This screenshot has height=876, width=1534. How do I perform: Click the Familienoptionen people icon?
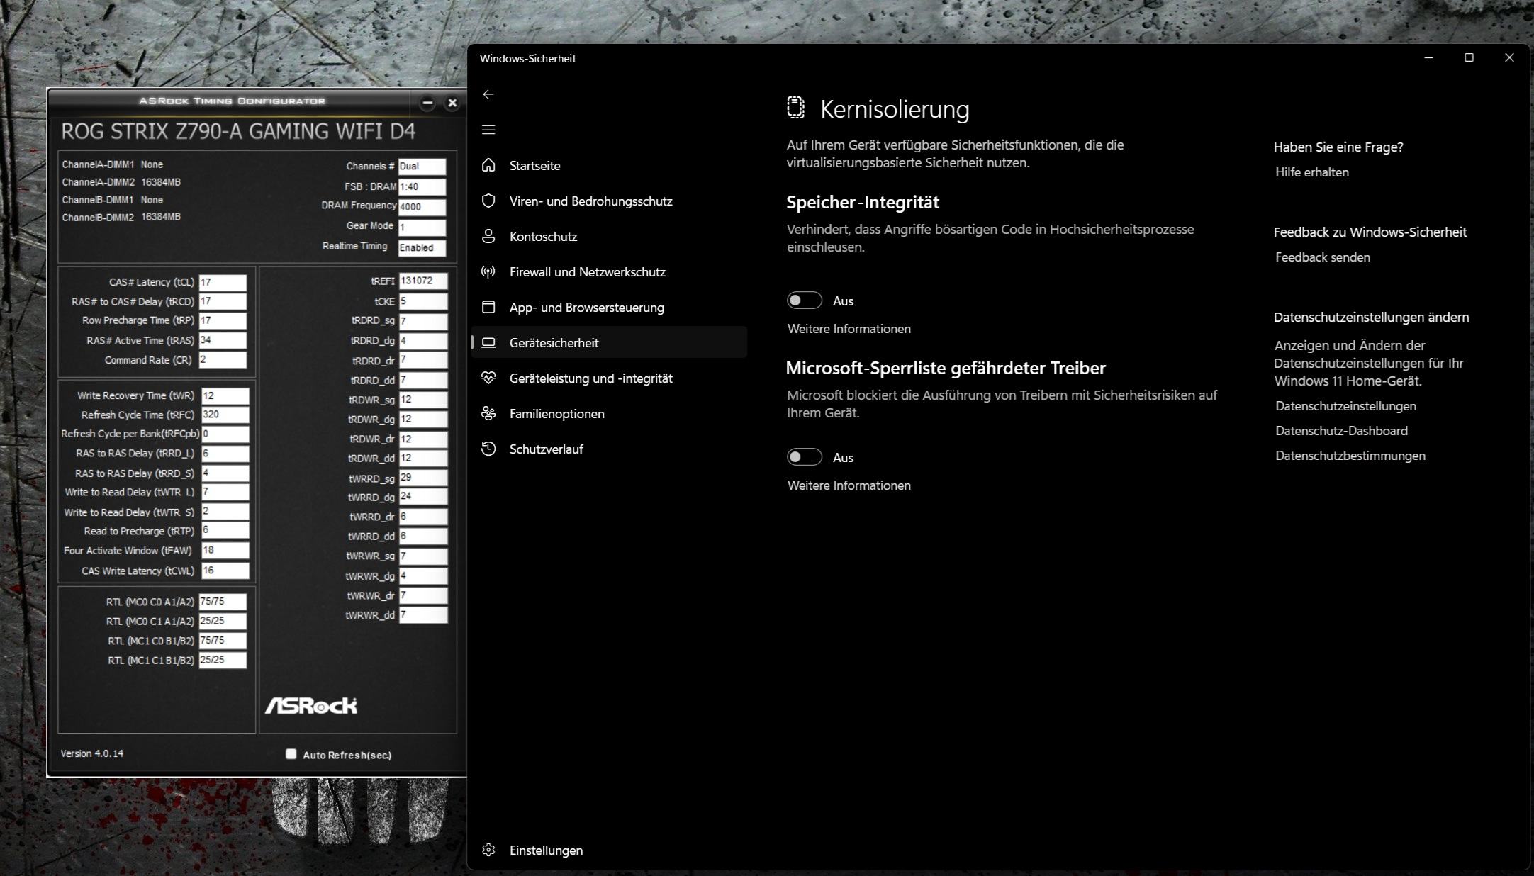488,413
